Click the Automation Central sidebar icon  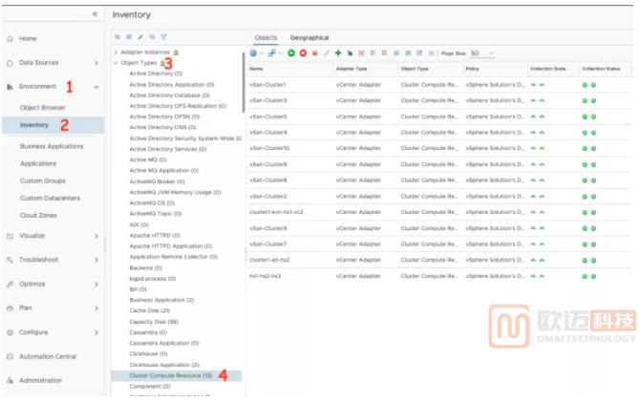[10, 357]
